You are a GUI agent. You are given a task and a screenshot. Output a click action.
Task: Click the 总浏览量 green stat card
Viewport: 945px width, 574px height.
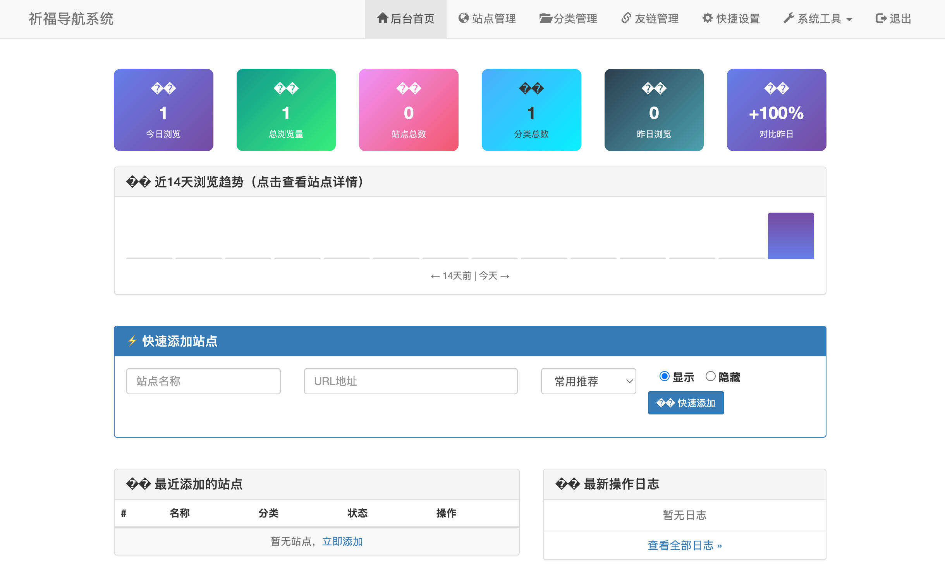pyautogui.click(x=286, y=110)
